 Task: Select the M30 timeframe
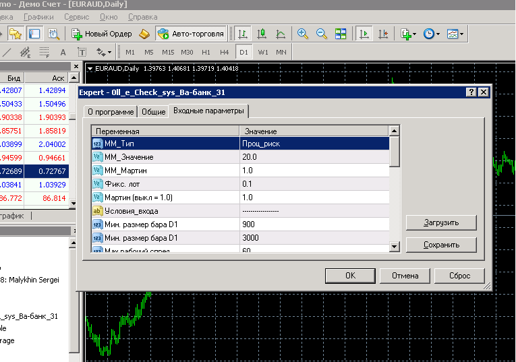(x=187, y=52)
